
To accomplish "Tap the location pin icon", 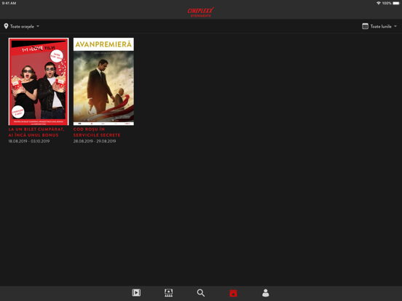I will (x=6, y=26).
